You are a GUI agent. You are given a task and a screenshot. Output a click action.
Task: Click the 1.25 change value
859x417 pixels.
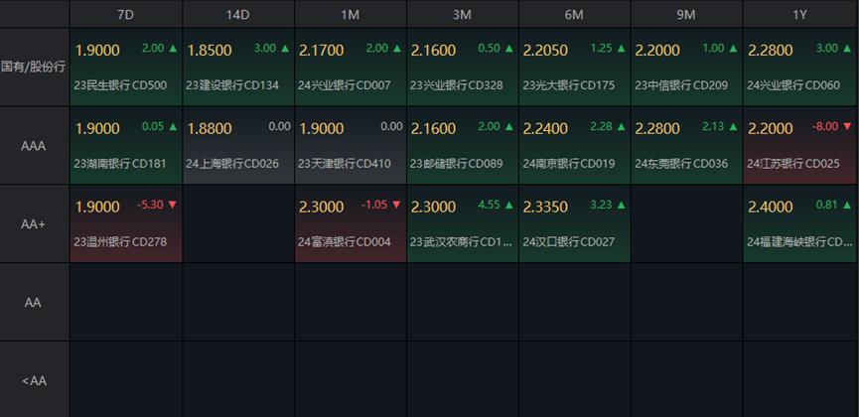[602, 49]
